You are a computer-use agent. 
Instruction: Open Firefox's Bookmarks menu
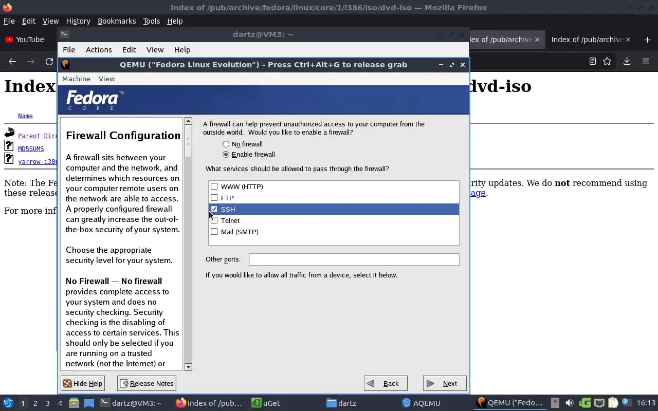pyautogui.click(x=117, y=21)
